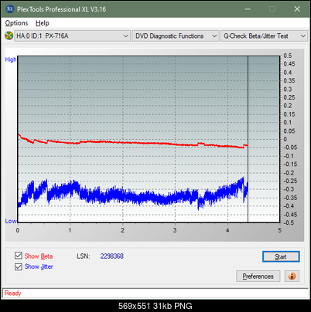This screenshot has height=312, width=311.
Task: Close the PlexTools Professional window
Action: (297, 9)
